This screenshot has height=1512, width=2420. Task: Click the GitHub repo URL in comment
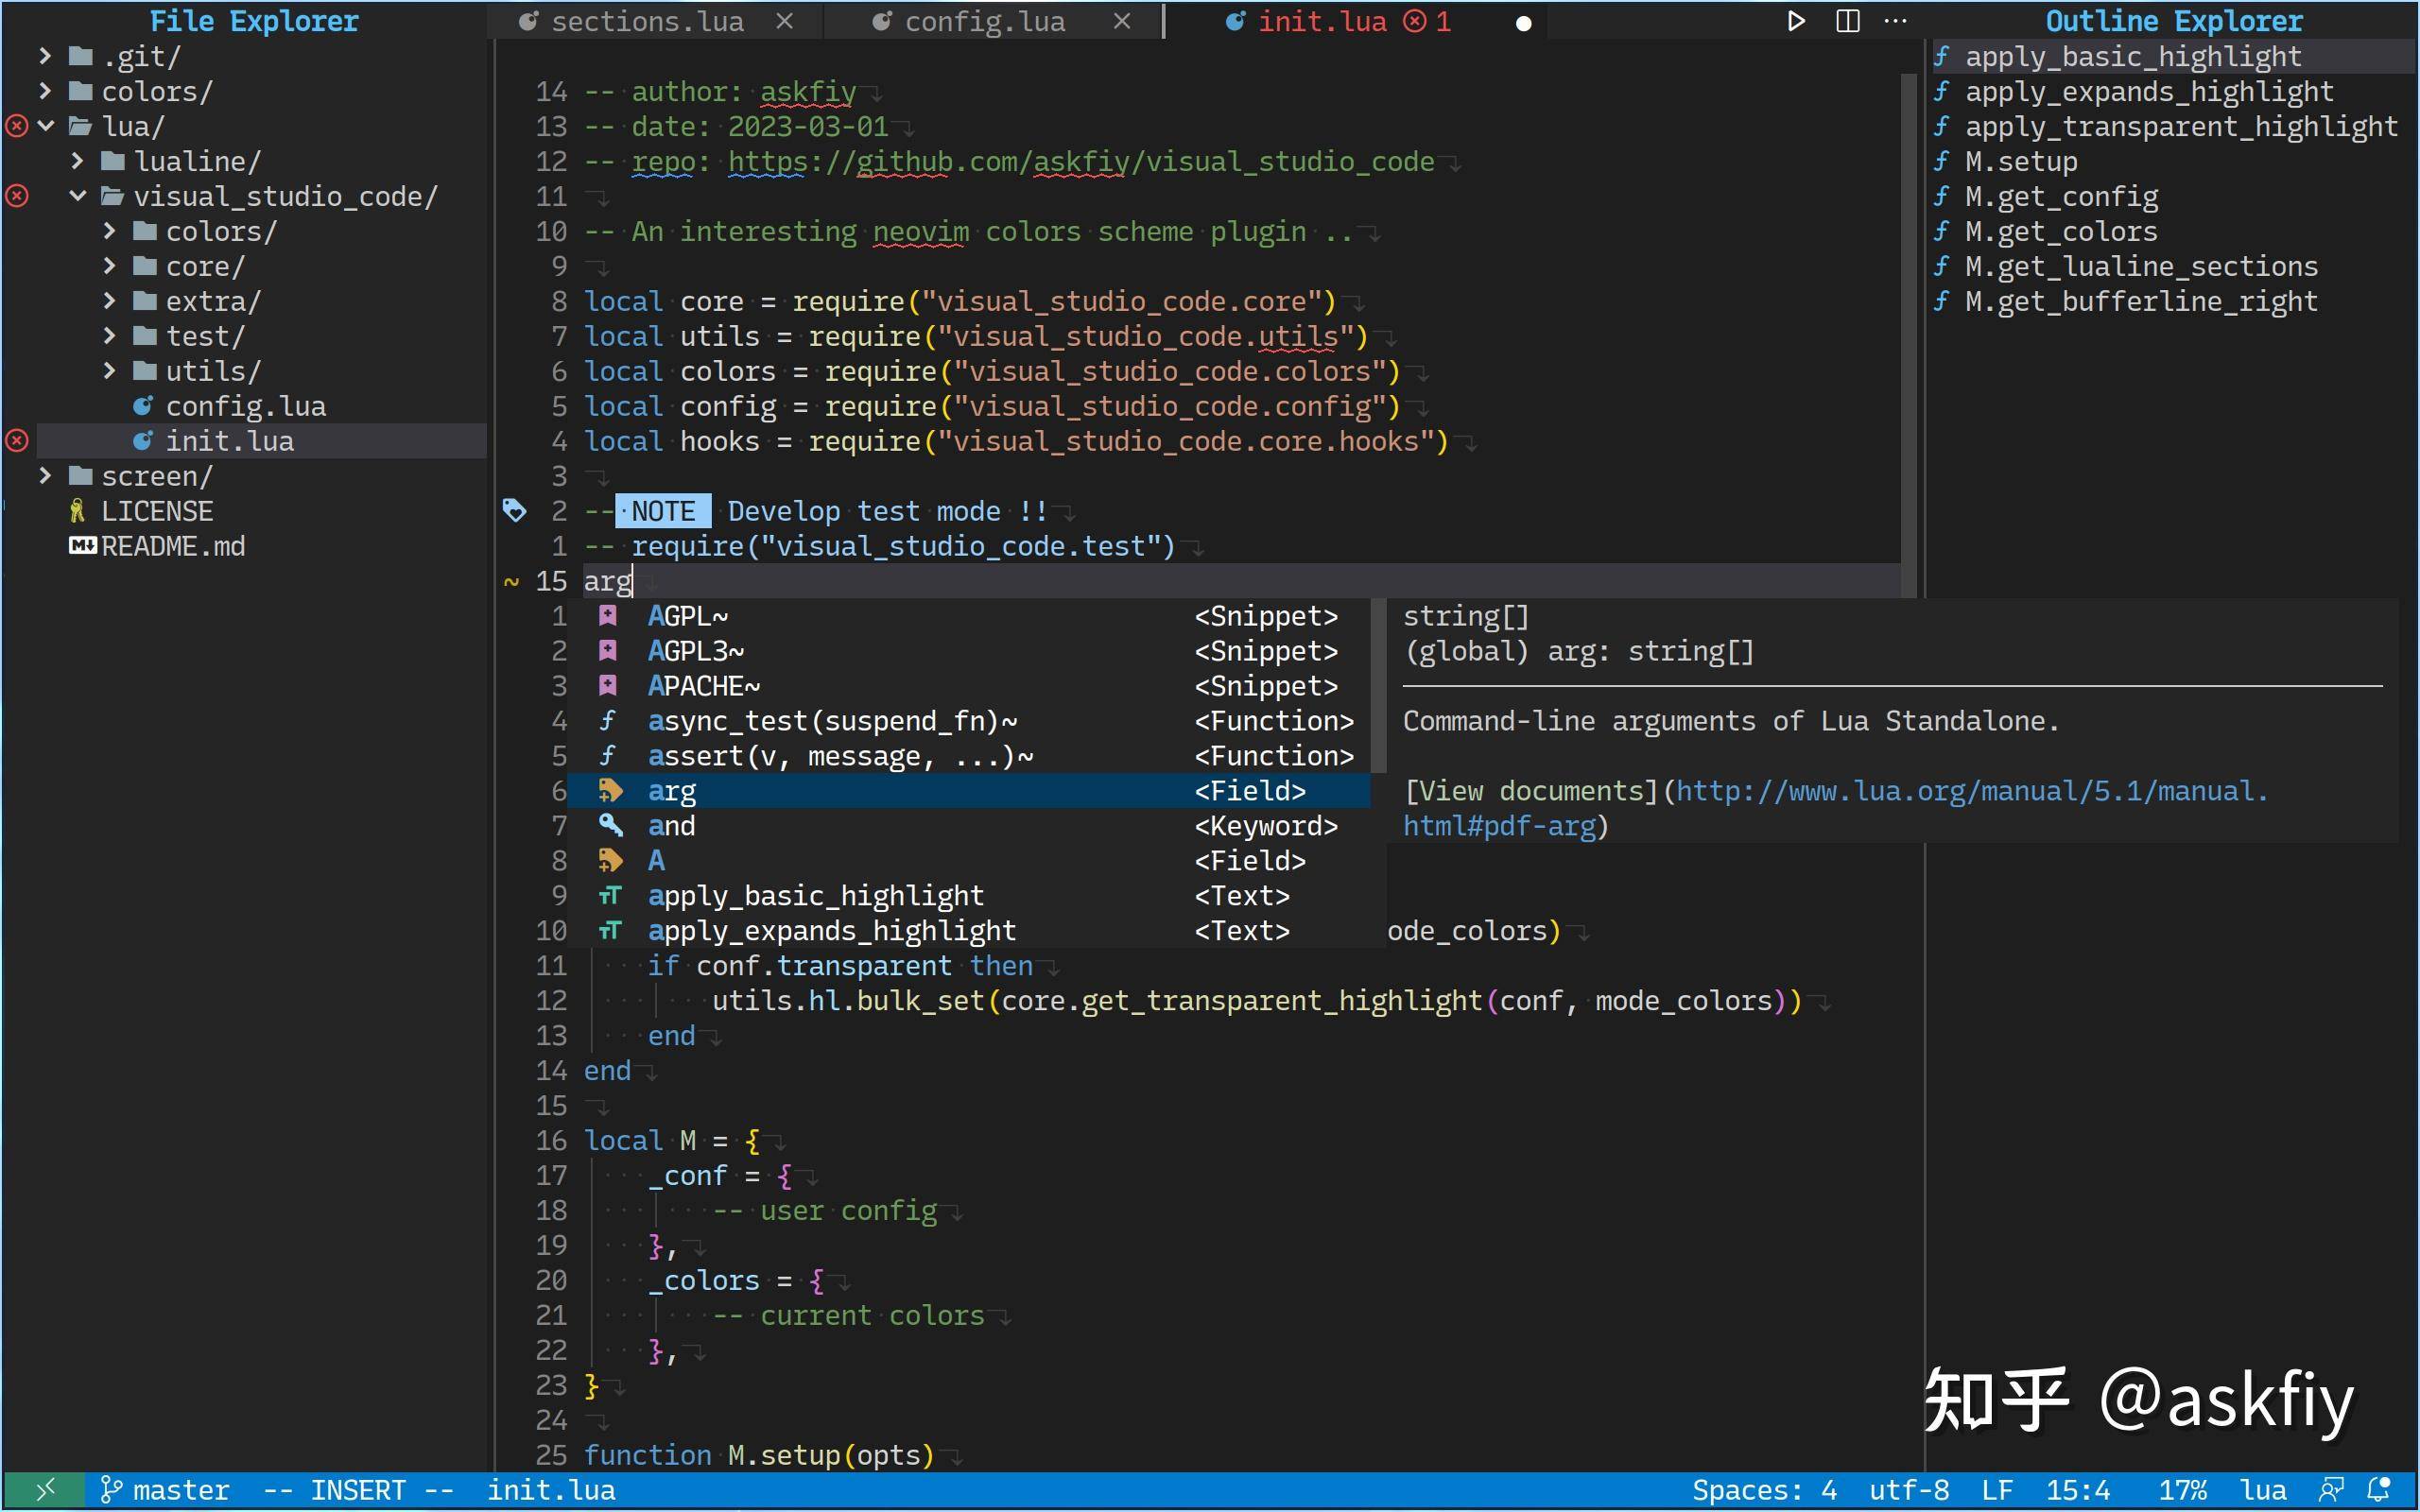[1081, 161]
